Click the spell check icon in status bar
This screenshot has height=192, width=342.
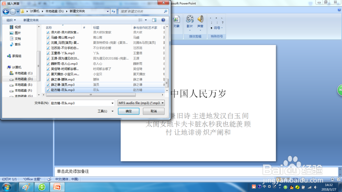pyautogui.click(x=49, y=179)
